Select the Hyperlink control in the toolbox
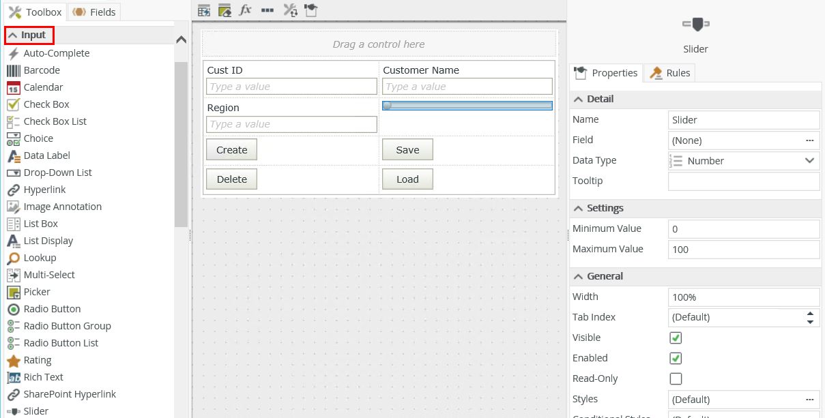 45,190
